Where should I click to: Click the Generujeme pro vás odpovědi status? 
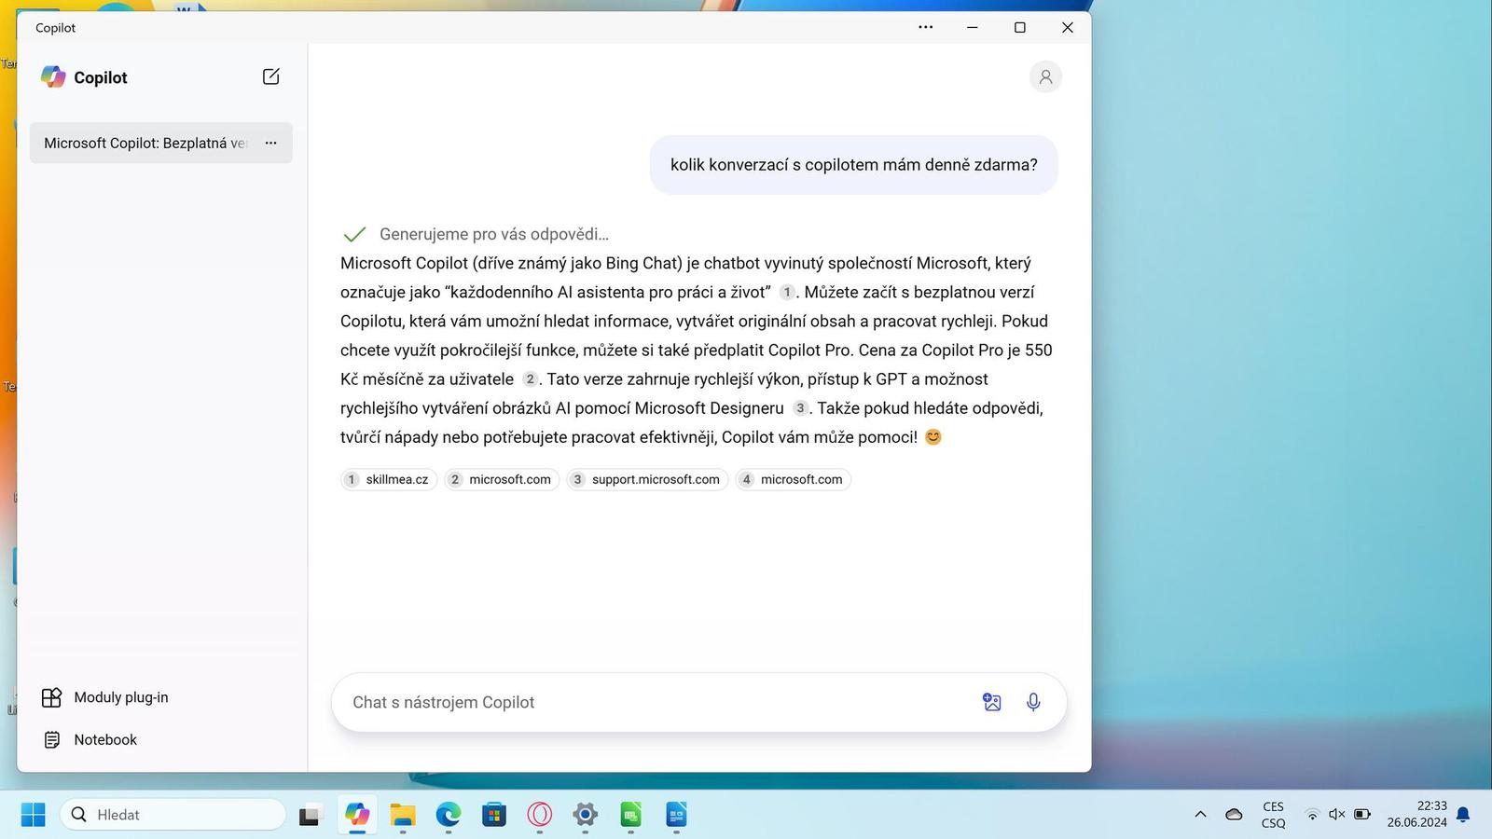tap(493, 234)
